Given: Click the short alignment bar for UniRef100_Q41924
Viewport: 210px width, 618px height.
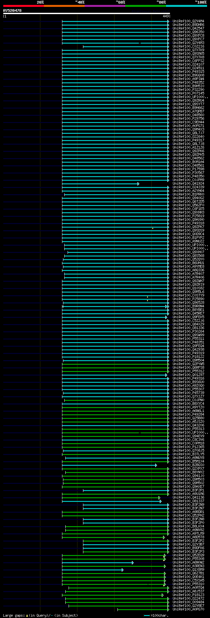Looking at the screenshot, I should click(x=101, y=184).
